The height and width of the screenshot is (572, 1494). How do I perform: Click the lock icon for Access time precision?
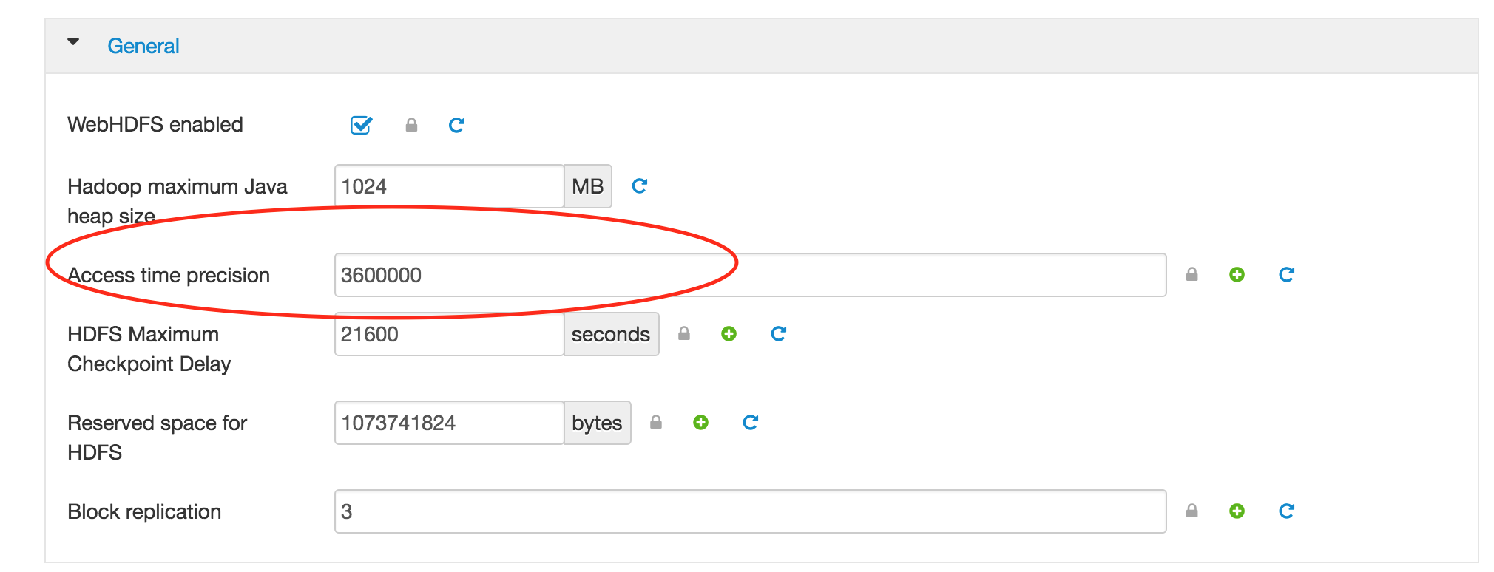point(1192,274)
